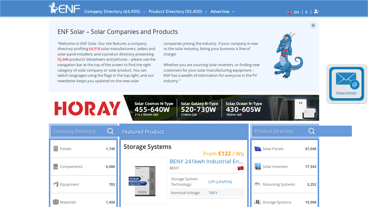Click the Storage Systems product icon
The image size is (368, 207).
258,202
